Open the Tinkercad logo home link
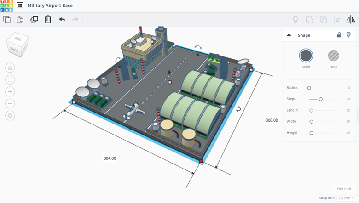Screen dimensions: 359x203 click(6, 6)
